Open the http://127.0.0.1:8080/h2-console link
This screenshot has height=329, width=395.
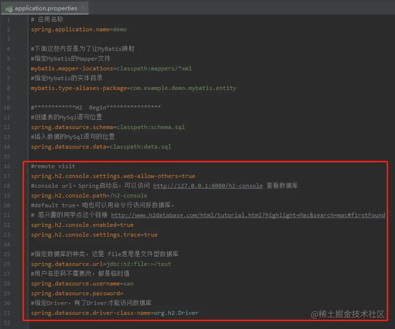(208, 186)
